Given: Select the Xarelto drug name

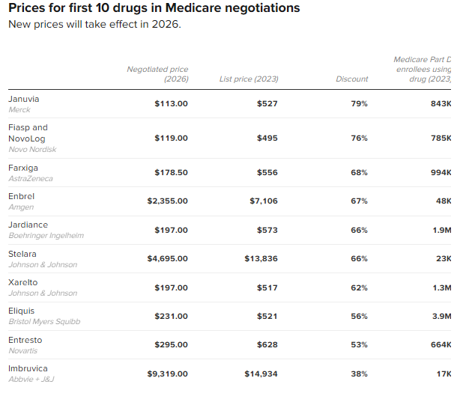Looking at the screenshot, I should click(x=22, y=283).
